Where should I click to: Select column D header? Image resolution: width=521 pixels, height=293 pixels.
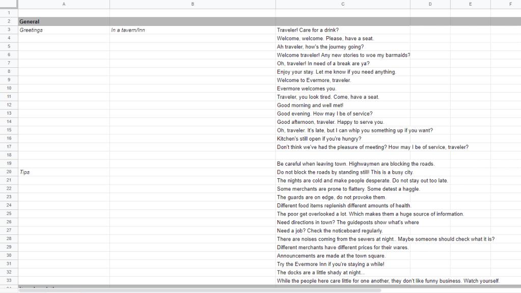[x=430, y=4]
